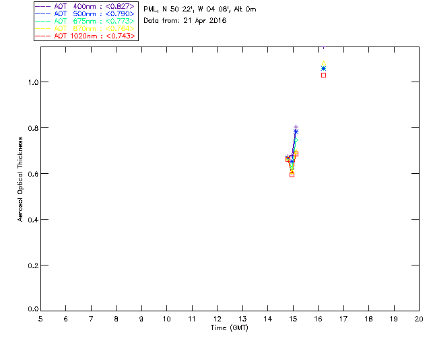Click the y-axis tick label 0.4
The height and width of the screenshot is (345, 431).
33,220
